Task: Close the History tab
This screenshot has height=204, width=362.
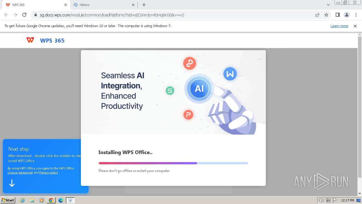Action: coord(133,5)
